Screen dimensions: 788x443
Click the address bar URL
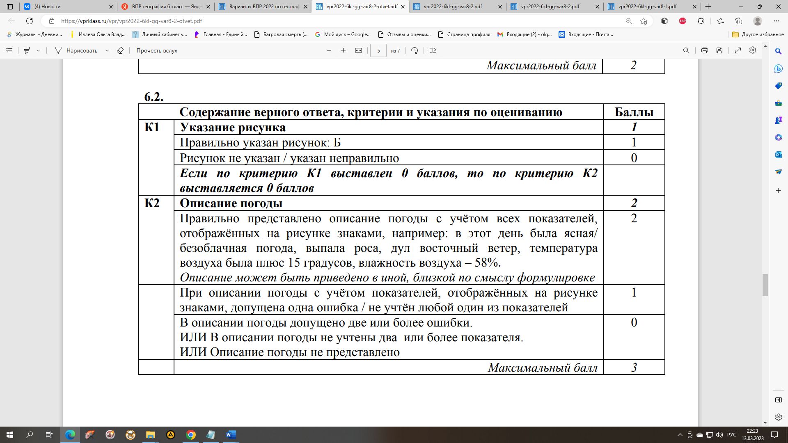pos(131,21)
